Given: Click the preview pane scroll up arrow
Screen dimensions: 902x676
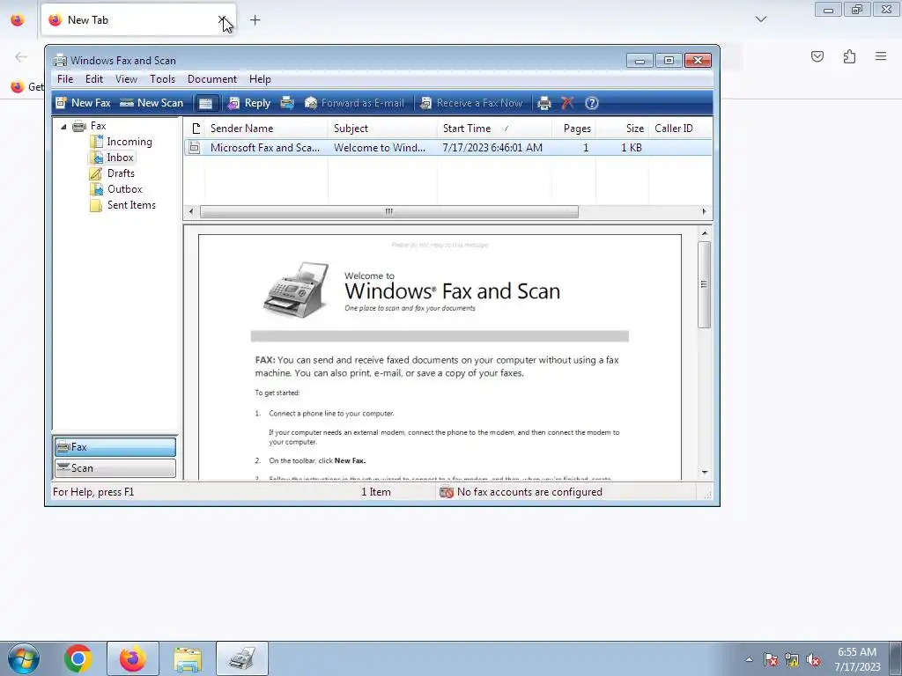Looking at the screenshot, I should click(704, 233).
